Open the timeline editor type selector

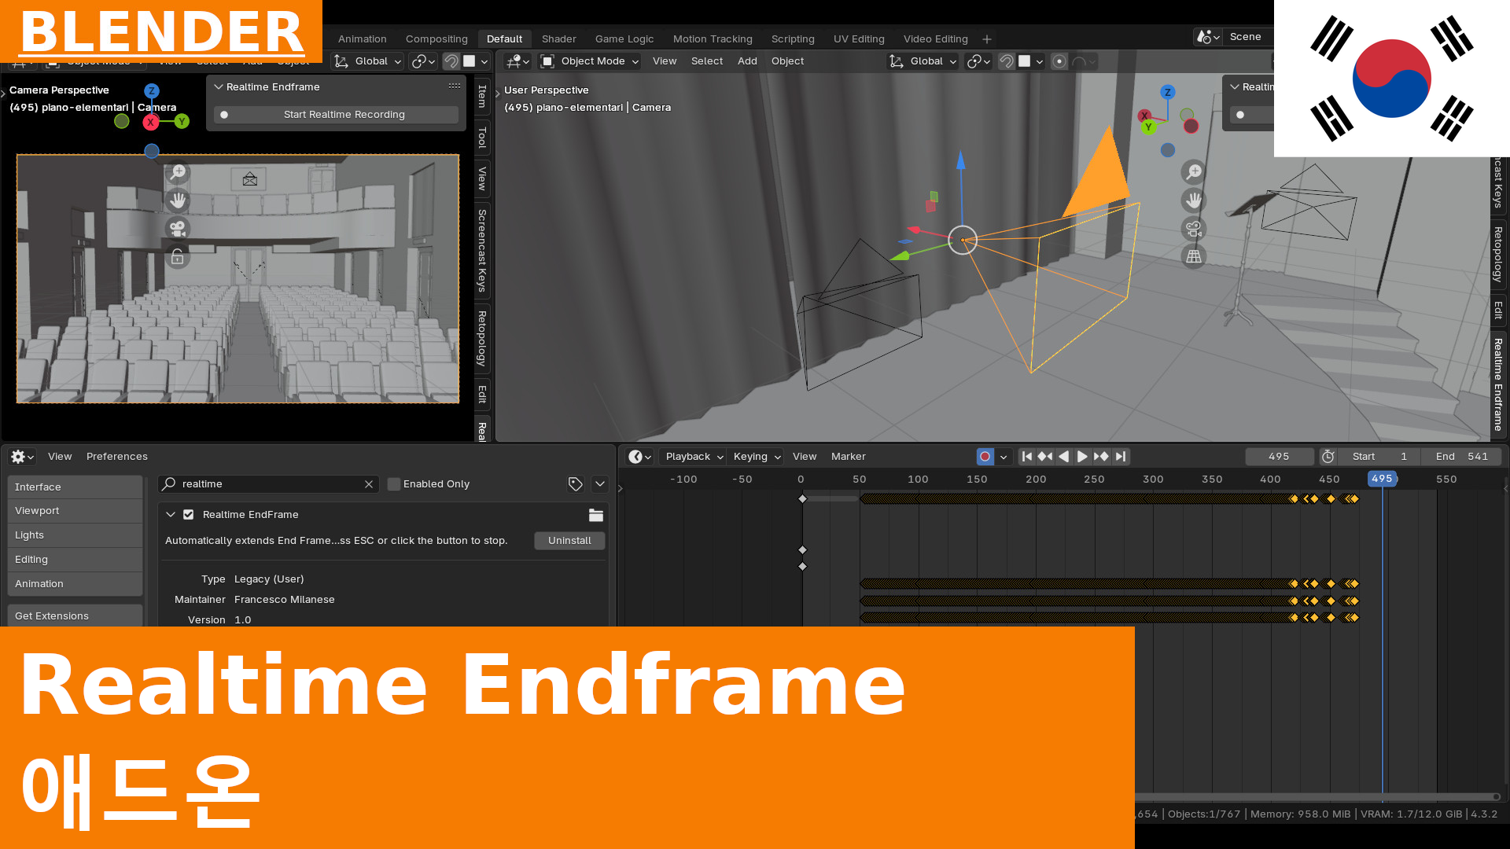point(640,457)
